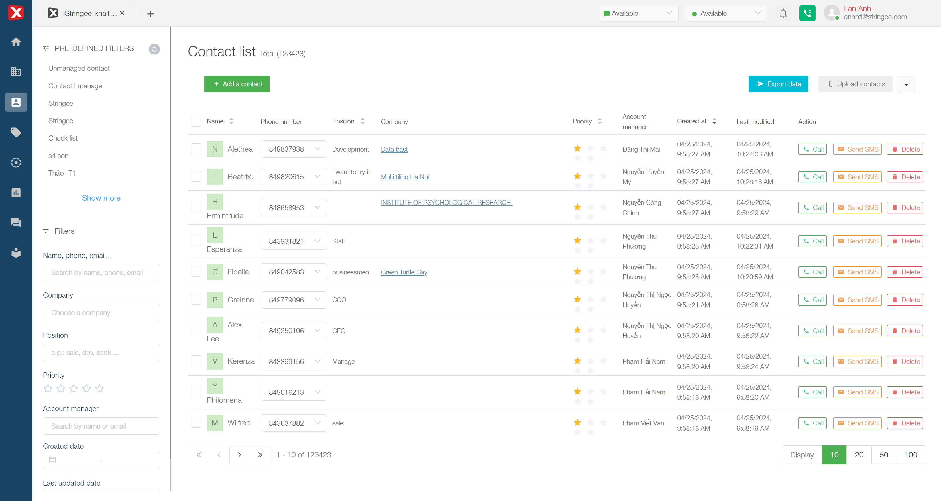This screenshot has width=941, height=501.
Task: Expand phone number dropdown 849837938
Action: pos(317,149)
